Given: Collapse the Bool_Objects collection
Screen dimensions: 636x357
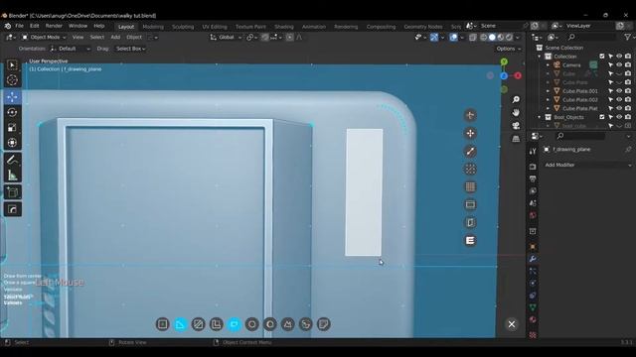Looking at the screenshot, I should pyautogui.click(x=540, y=117).
